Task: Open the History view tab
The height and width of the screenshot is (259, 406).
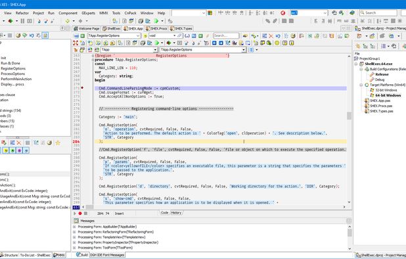Action: (x=176, y=212)
